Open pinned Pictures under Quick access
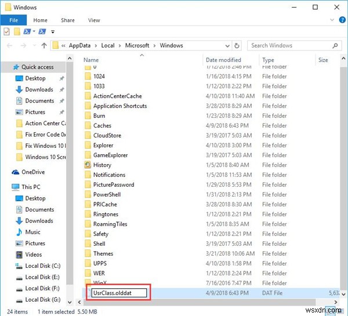Screen dimensions: 348x316 click(x=35, y=112)
